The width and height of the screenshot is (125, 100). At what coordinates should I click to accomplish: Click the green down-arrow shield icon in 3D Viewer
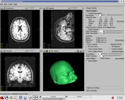point(50,51)
